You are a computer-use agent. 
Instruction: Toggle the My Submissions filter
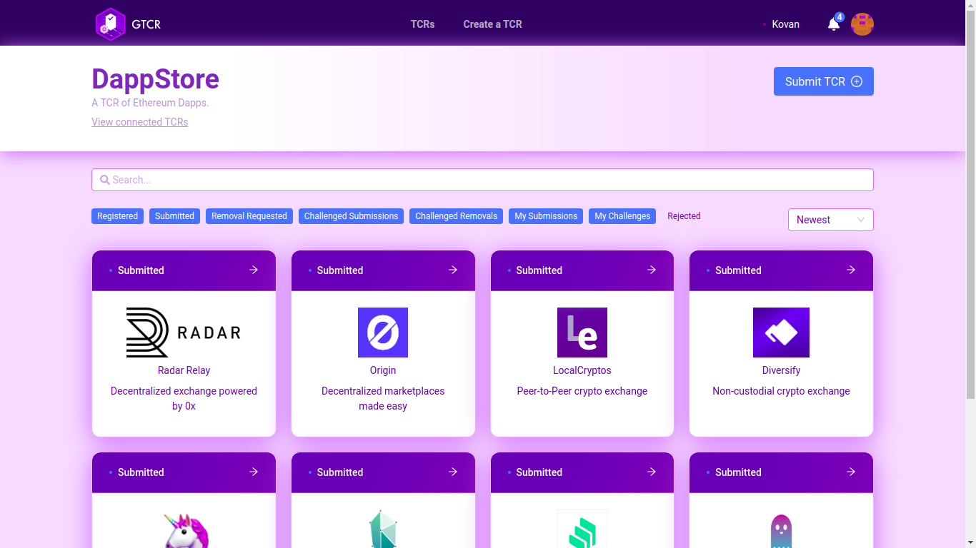(x=546, y=216)
